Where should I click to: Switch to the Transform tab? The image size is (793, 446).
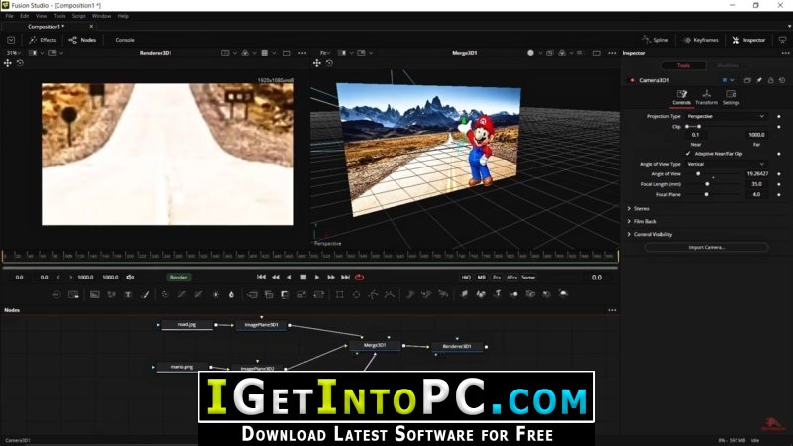click(x=706, y=97)
